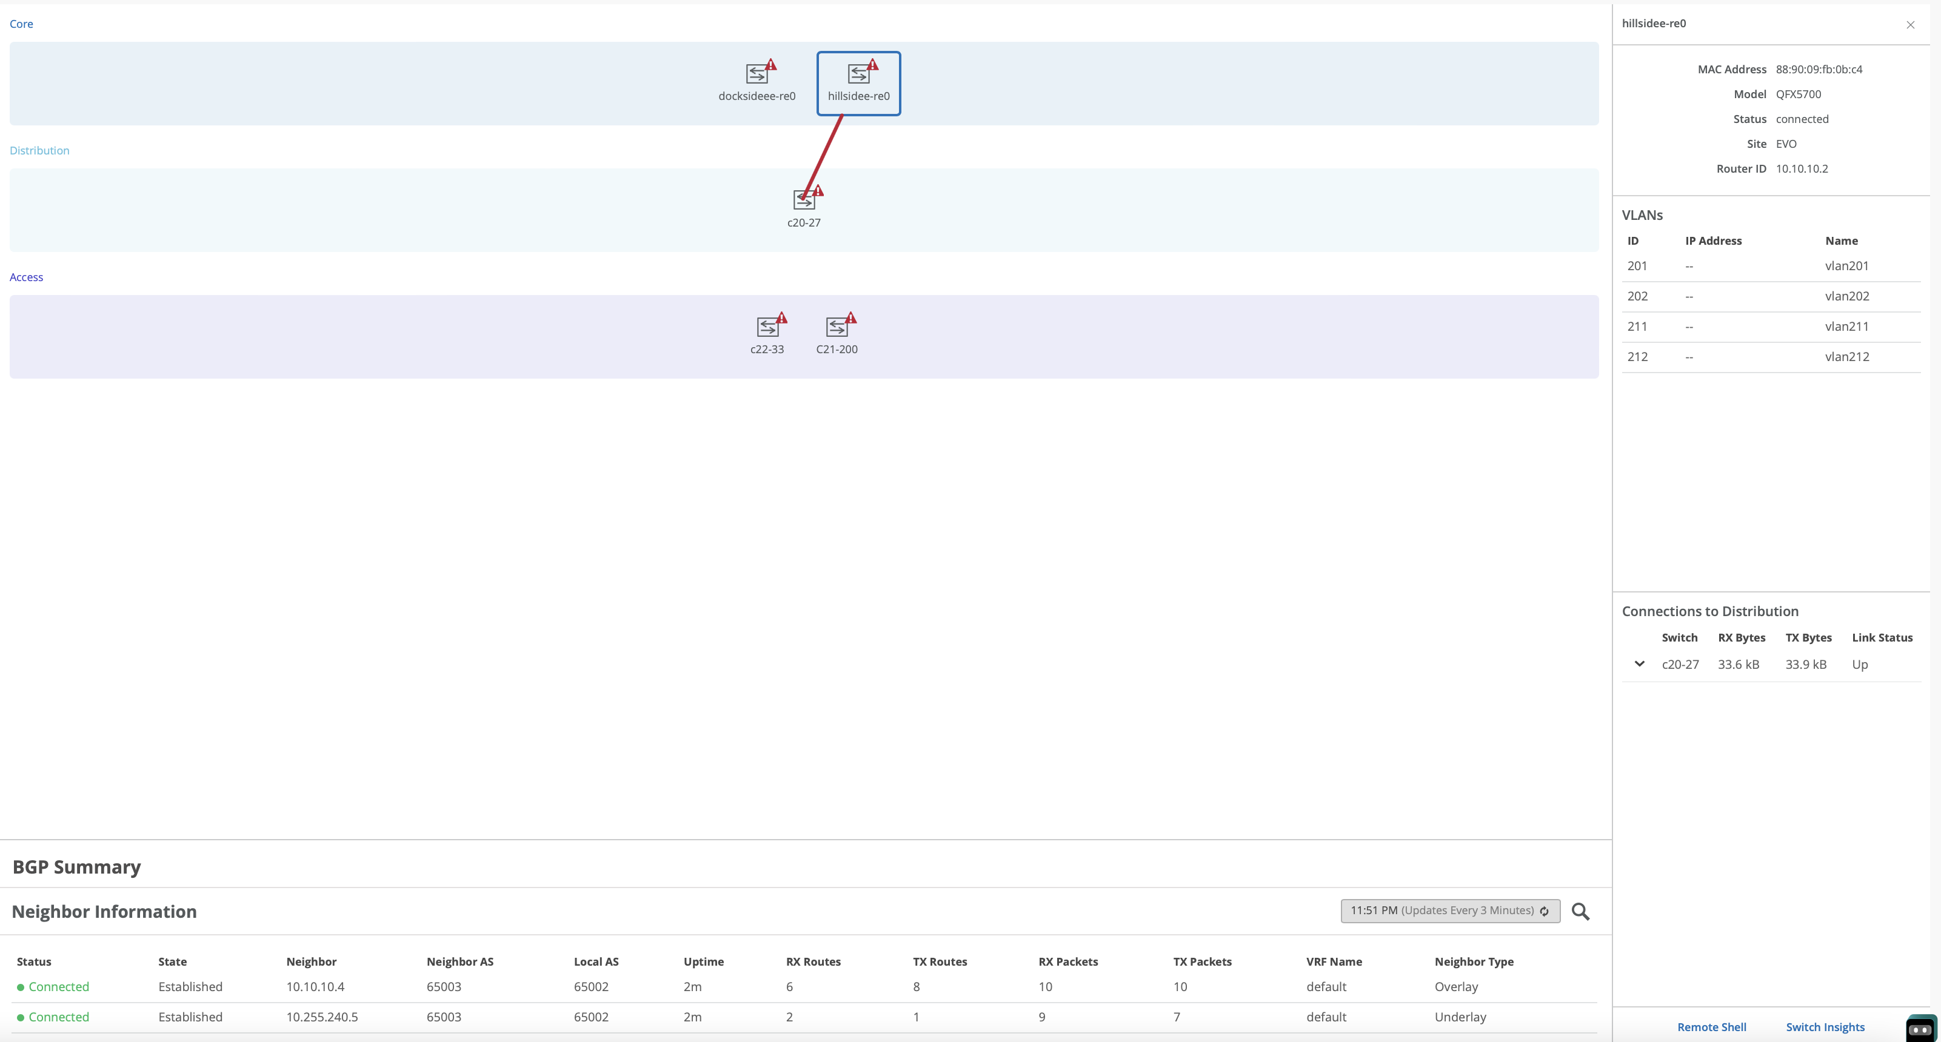Select the docksideee-re0 core switch icon

pyautogui.click(x=756, y=74)
